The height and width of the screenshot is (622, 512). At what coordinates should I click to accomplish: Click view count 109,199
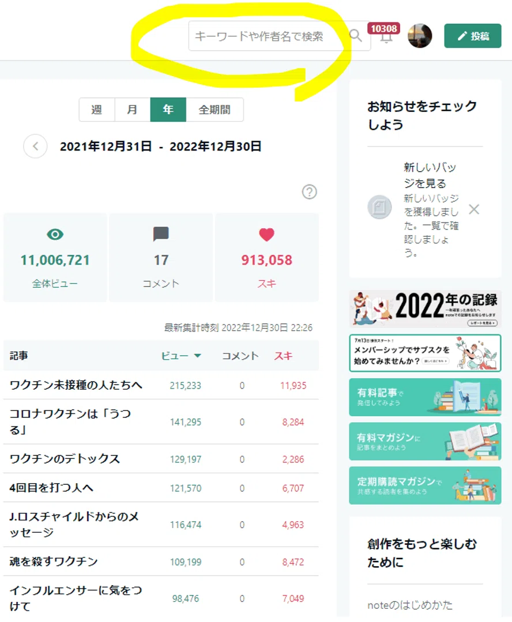185,562
